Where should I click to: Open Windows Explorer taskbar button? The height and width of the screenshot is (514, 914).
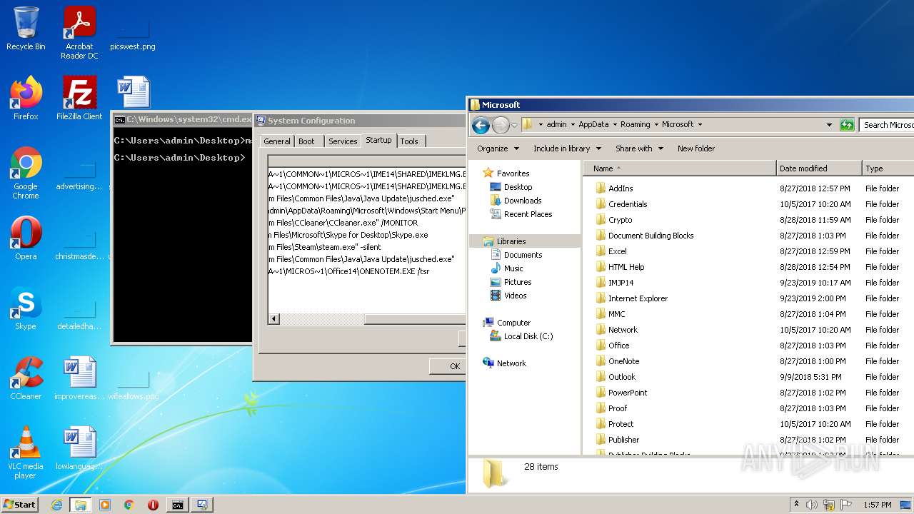[81, 505]
